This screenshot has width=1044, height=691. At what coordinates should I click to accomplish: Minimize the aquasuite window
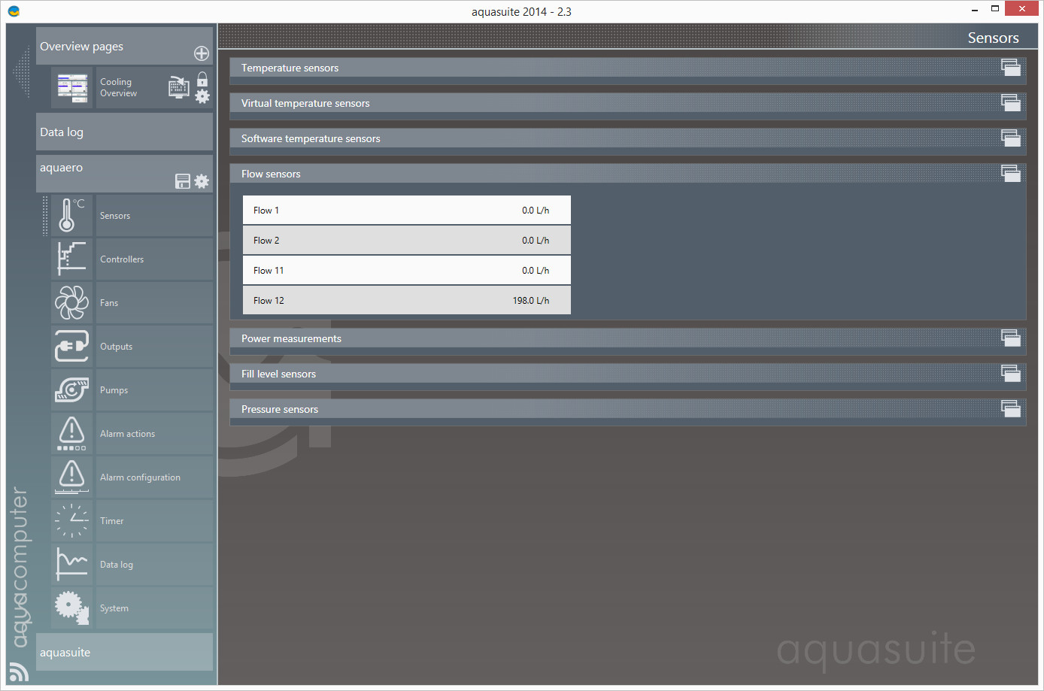tap(975, 10)
